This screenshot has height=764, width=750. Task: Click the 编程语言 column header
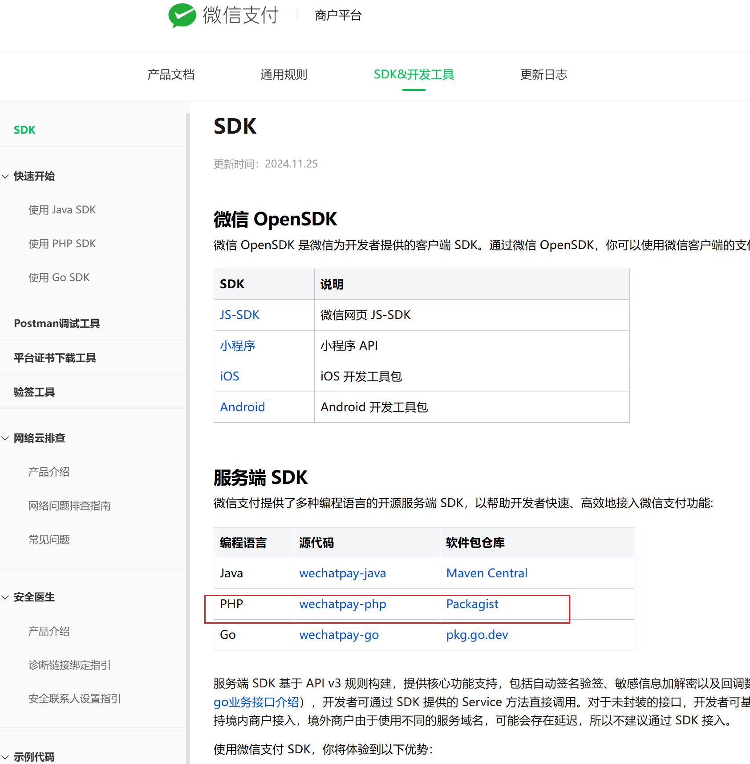[254, 543]
